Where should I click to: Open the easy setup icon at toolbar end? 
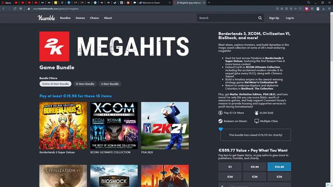pos(329,9)
